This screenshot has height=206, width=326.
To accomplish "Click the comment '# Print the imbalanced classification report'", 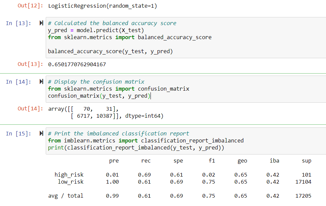I will point(118,133).
